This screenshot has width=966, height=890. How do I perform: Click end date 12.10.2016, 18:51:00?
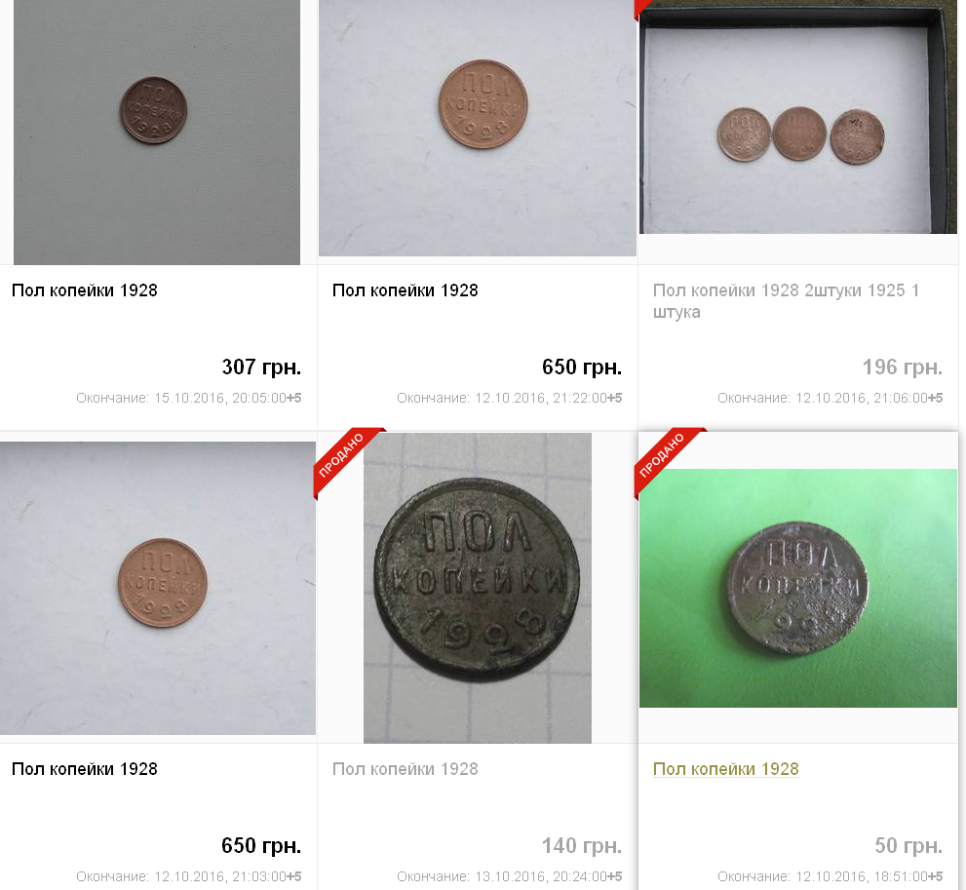[830, 876]
